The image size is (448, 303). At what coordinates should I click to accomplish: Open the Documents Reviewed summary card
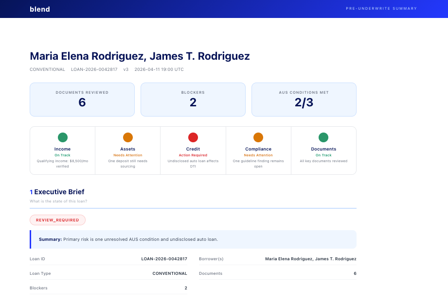point(82,100)
